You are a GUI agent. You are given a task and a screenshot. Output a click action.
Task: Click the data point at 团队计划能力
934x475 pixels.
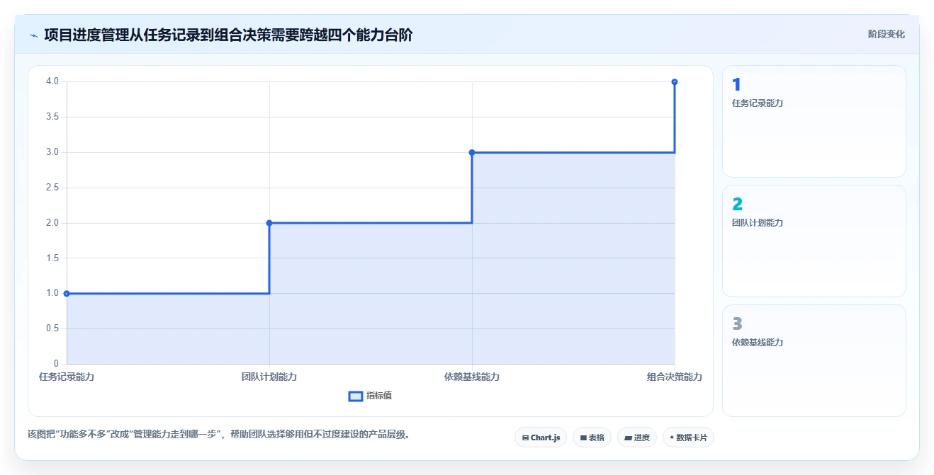tap(269, 223)
